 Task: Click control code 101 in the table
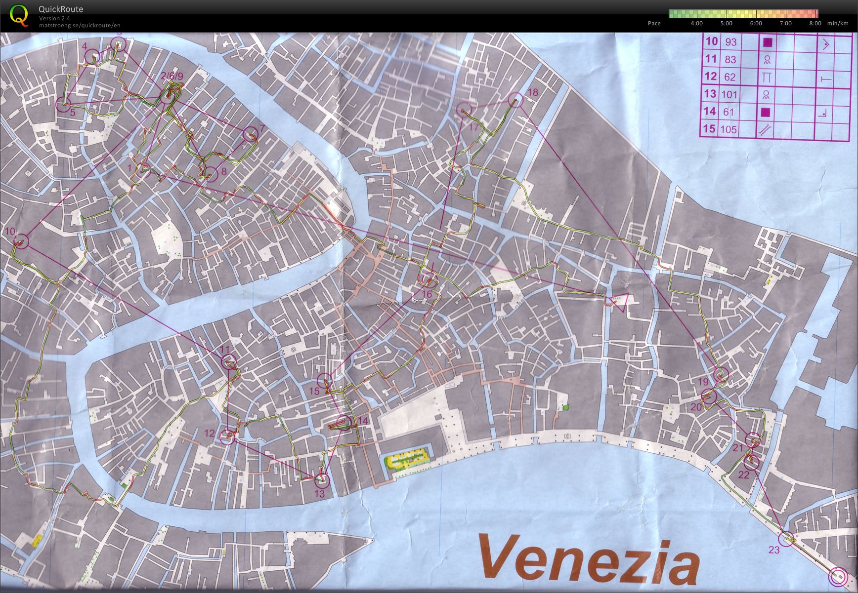coord(729,95)
